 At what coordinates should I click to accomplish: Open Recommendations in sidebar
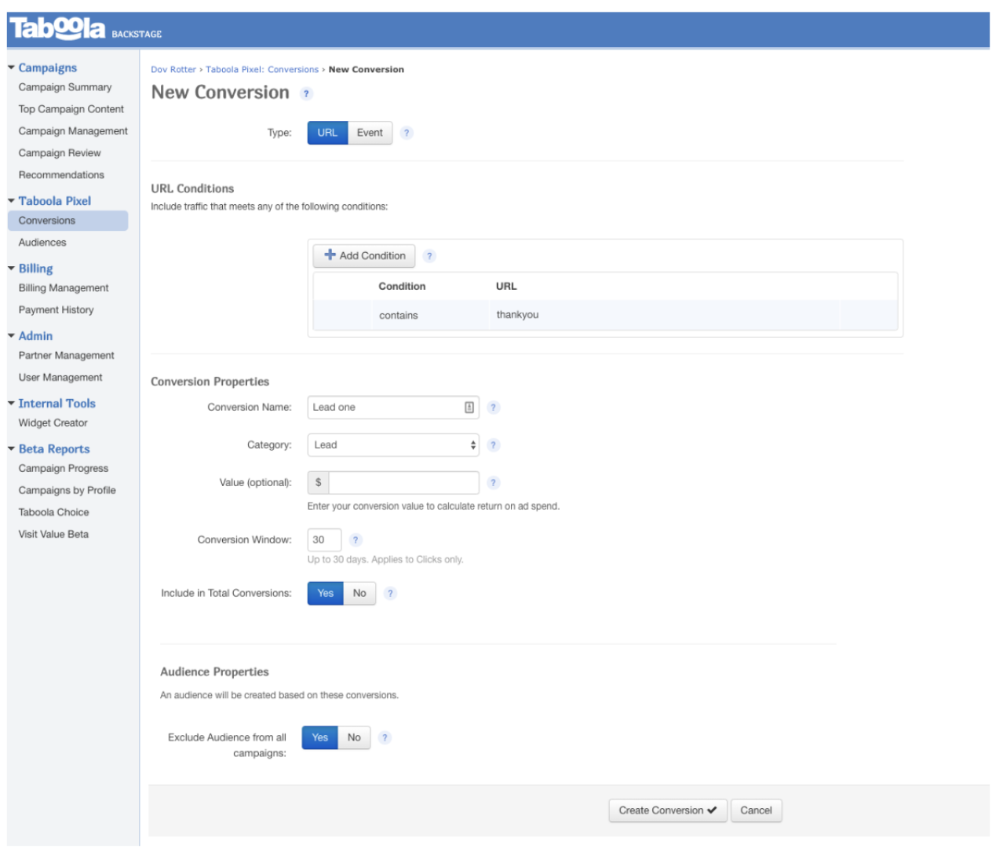tap(61, 175)
